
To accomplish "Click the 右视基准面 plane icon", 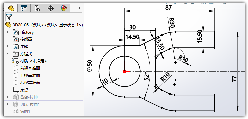I will pyautogui.click(x=16, y=83).
